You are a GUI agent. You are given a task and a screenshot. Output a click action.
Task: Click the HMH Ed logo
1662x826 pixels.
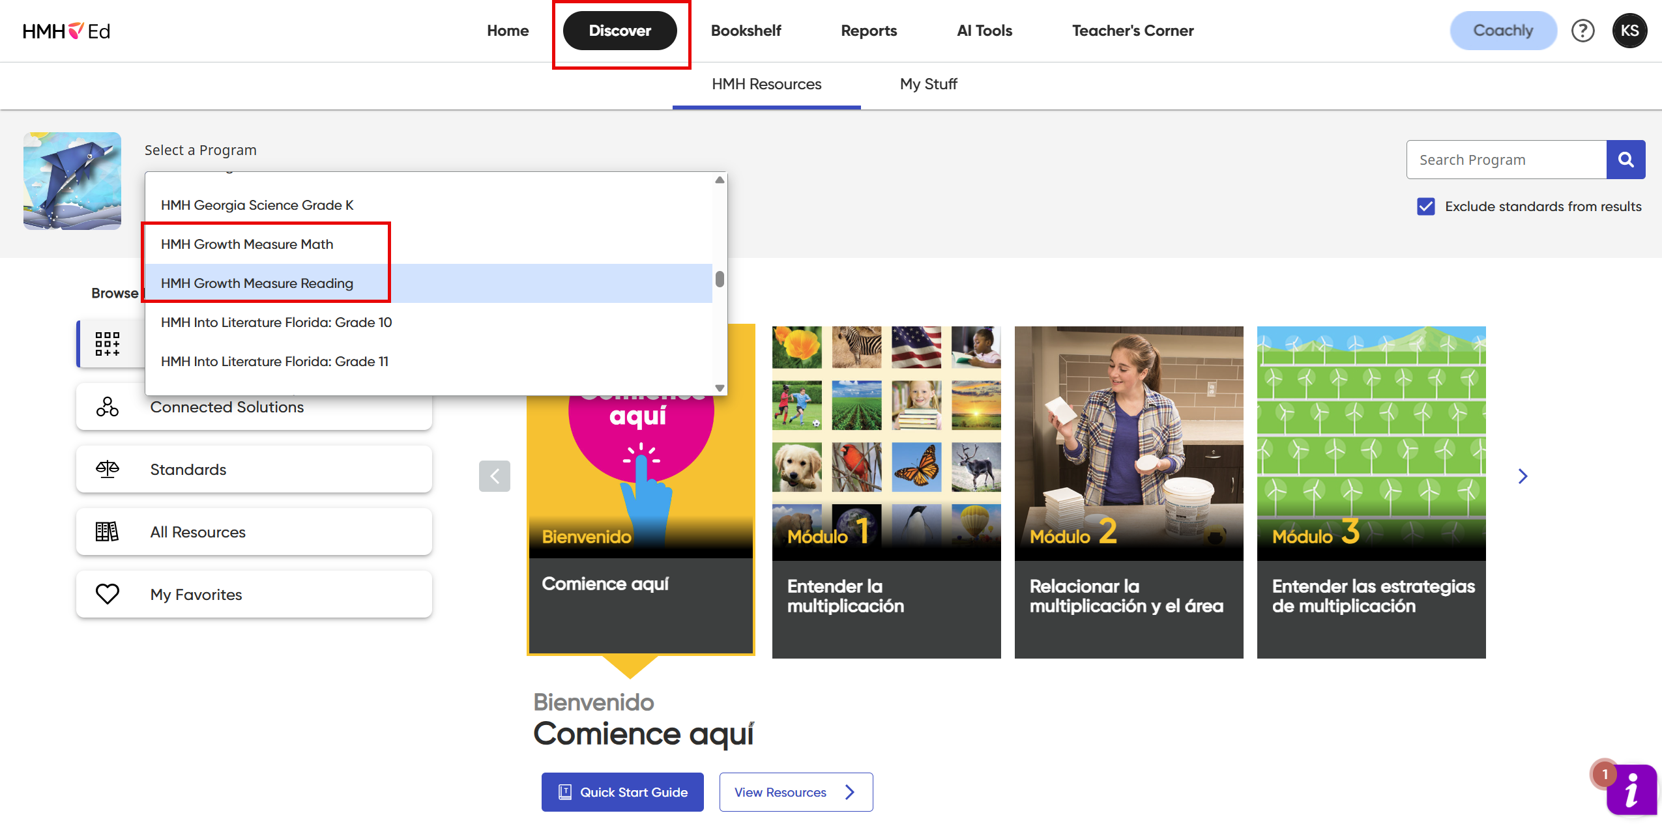[66, 31]
